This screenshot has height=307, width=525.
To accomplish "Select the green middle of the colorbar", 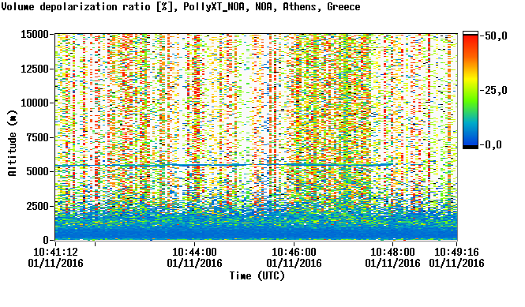I will click(471, 95).
